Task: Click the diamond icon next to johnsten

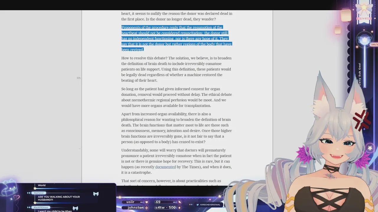Action: pos(146,208)
